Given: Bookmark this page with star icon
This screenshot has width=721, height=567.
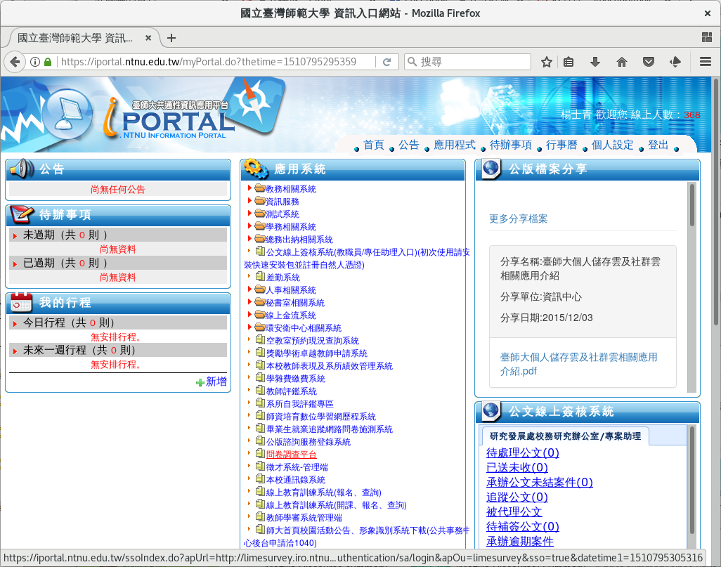Looking at the screenshot, I should pyautogui.click(x=546, y=62).
